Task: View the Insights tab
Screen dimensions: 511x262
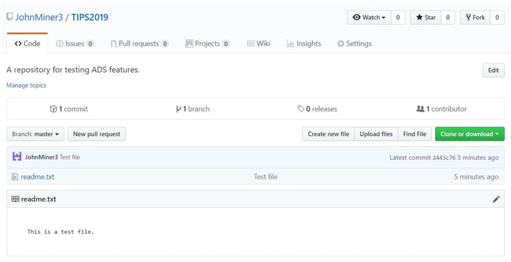Action: tap(304, 43)
